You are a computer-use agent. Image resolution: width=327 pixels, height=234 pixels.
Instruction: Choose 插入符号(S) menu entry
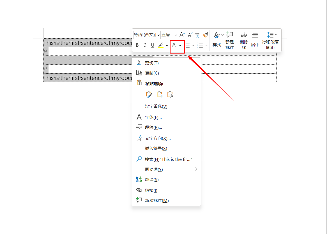pos(166,148)
